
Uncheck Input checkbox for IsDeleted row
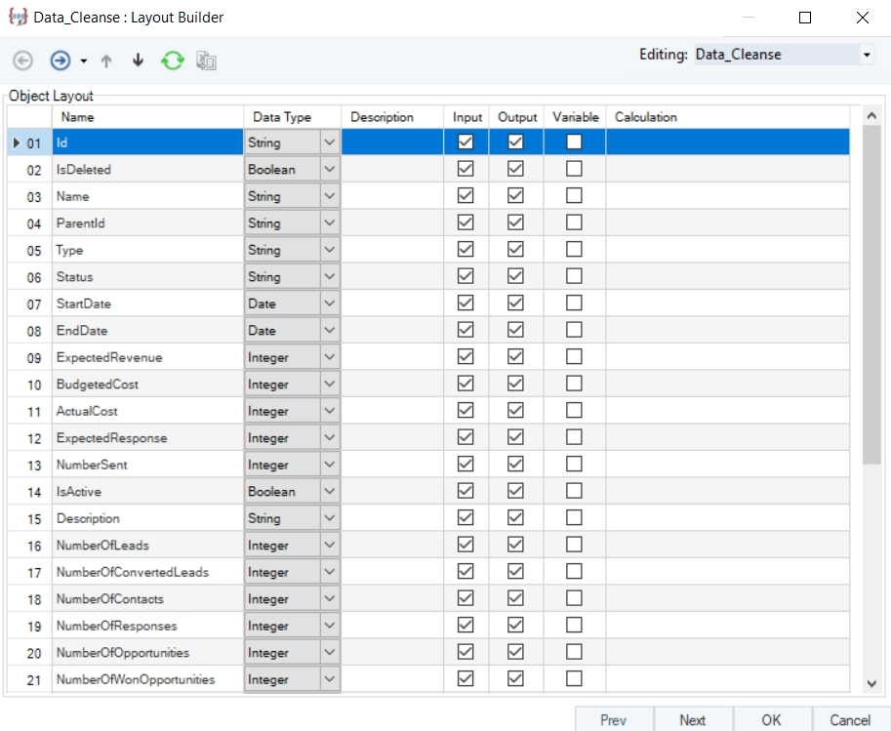coord(466,169)
